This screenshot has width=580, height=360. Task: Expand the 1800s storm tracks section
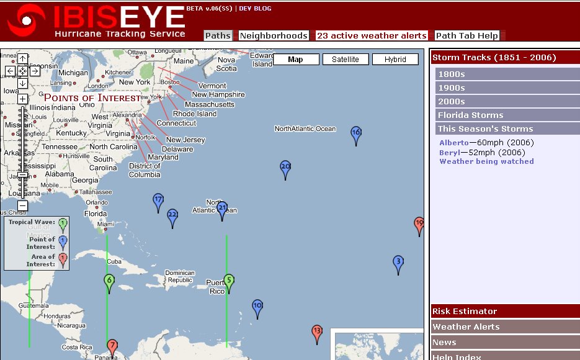coord(506,74)
